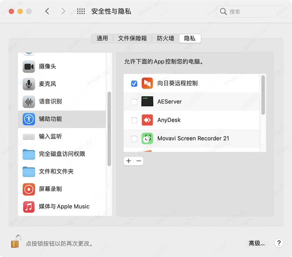Uncheck 向日葵远程控制 accessibility permission
The image size is (292, 257).
[x=134, y=83]
